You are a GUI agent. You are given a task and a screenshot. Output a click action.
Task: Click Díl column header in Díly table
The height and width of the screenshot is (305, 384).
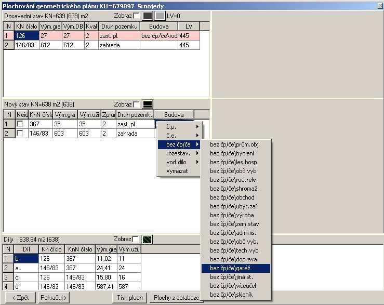(x=26, y=249)
